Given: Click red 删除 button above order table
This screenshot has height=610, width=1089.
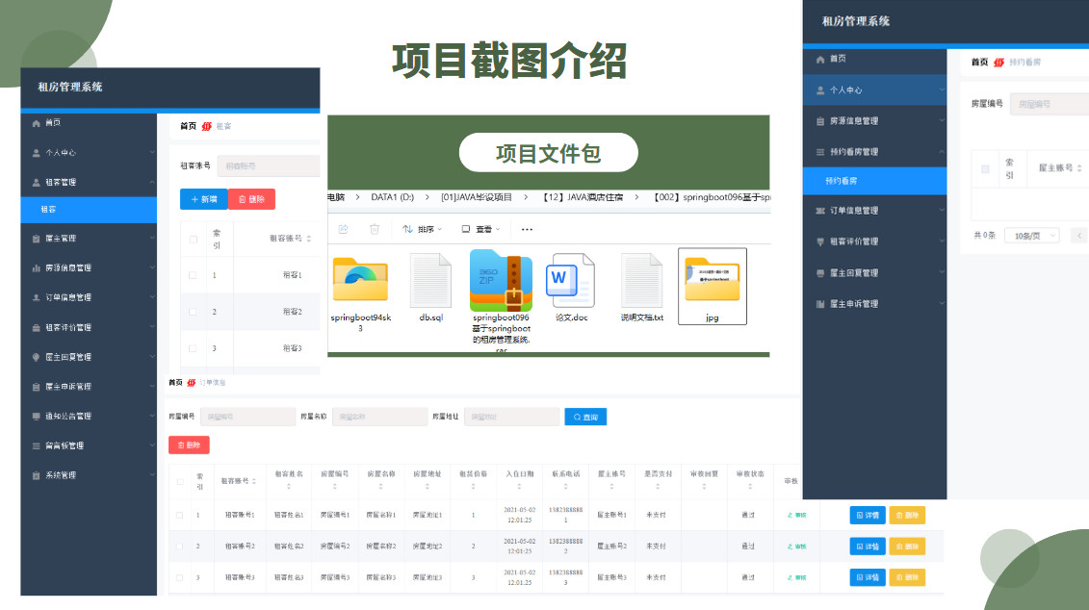Looking at the screenshot, I should (189, 445).
